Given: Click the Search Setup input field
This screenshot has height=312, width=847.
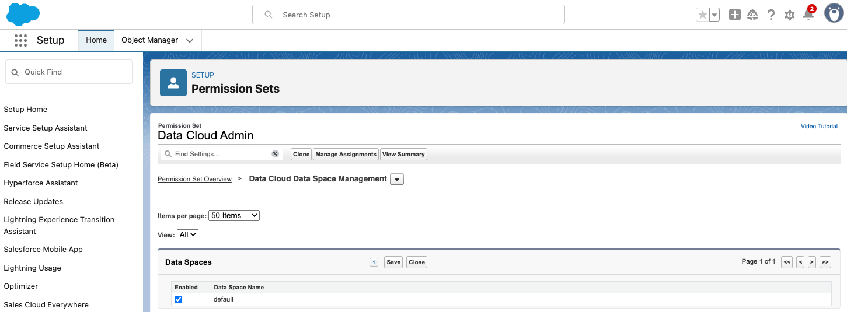Looking at the screenshot, I should pyautogui.click(x=409, y=15).
